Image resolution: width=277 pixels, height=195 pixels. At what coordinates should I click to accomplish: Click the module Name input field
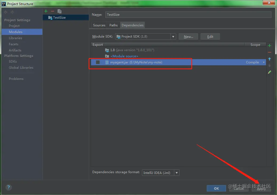pos(188,15)
